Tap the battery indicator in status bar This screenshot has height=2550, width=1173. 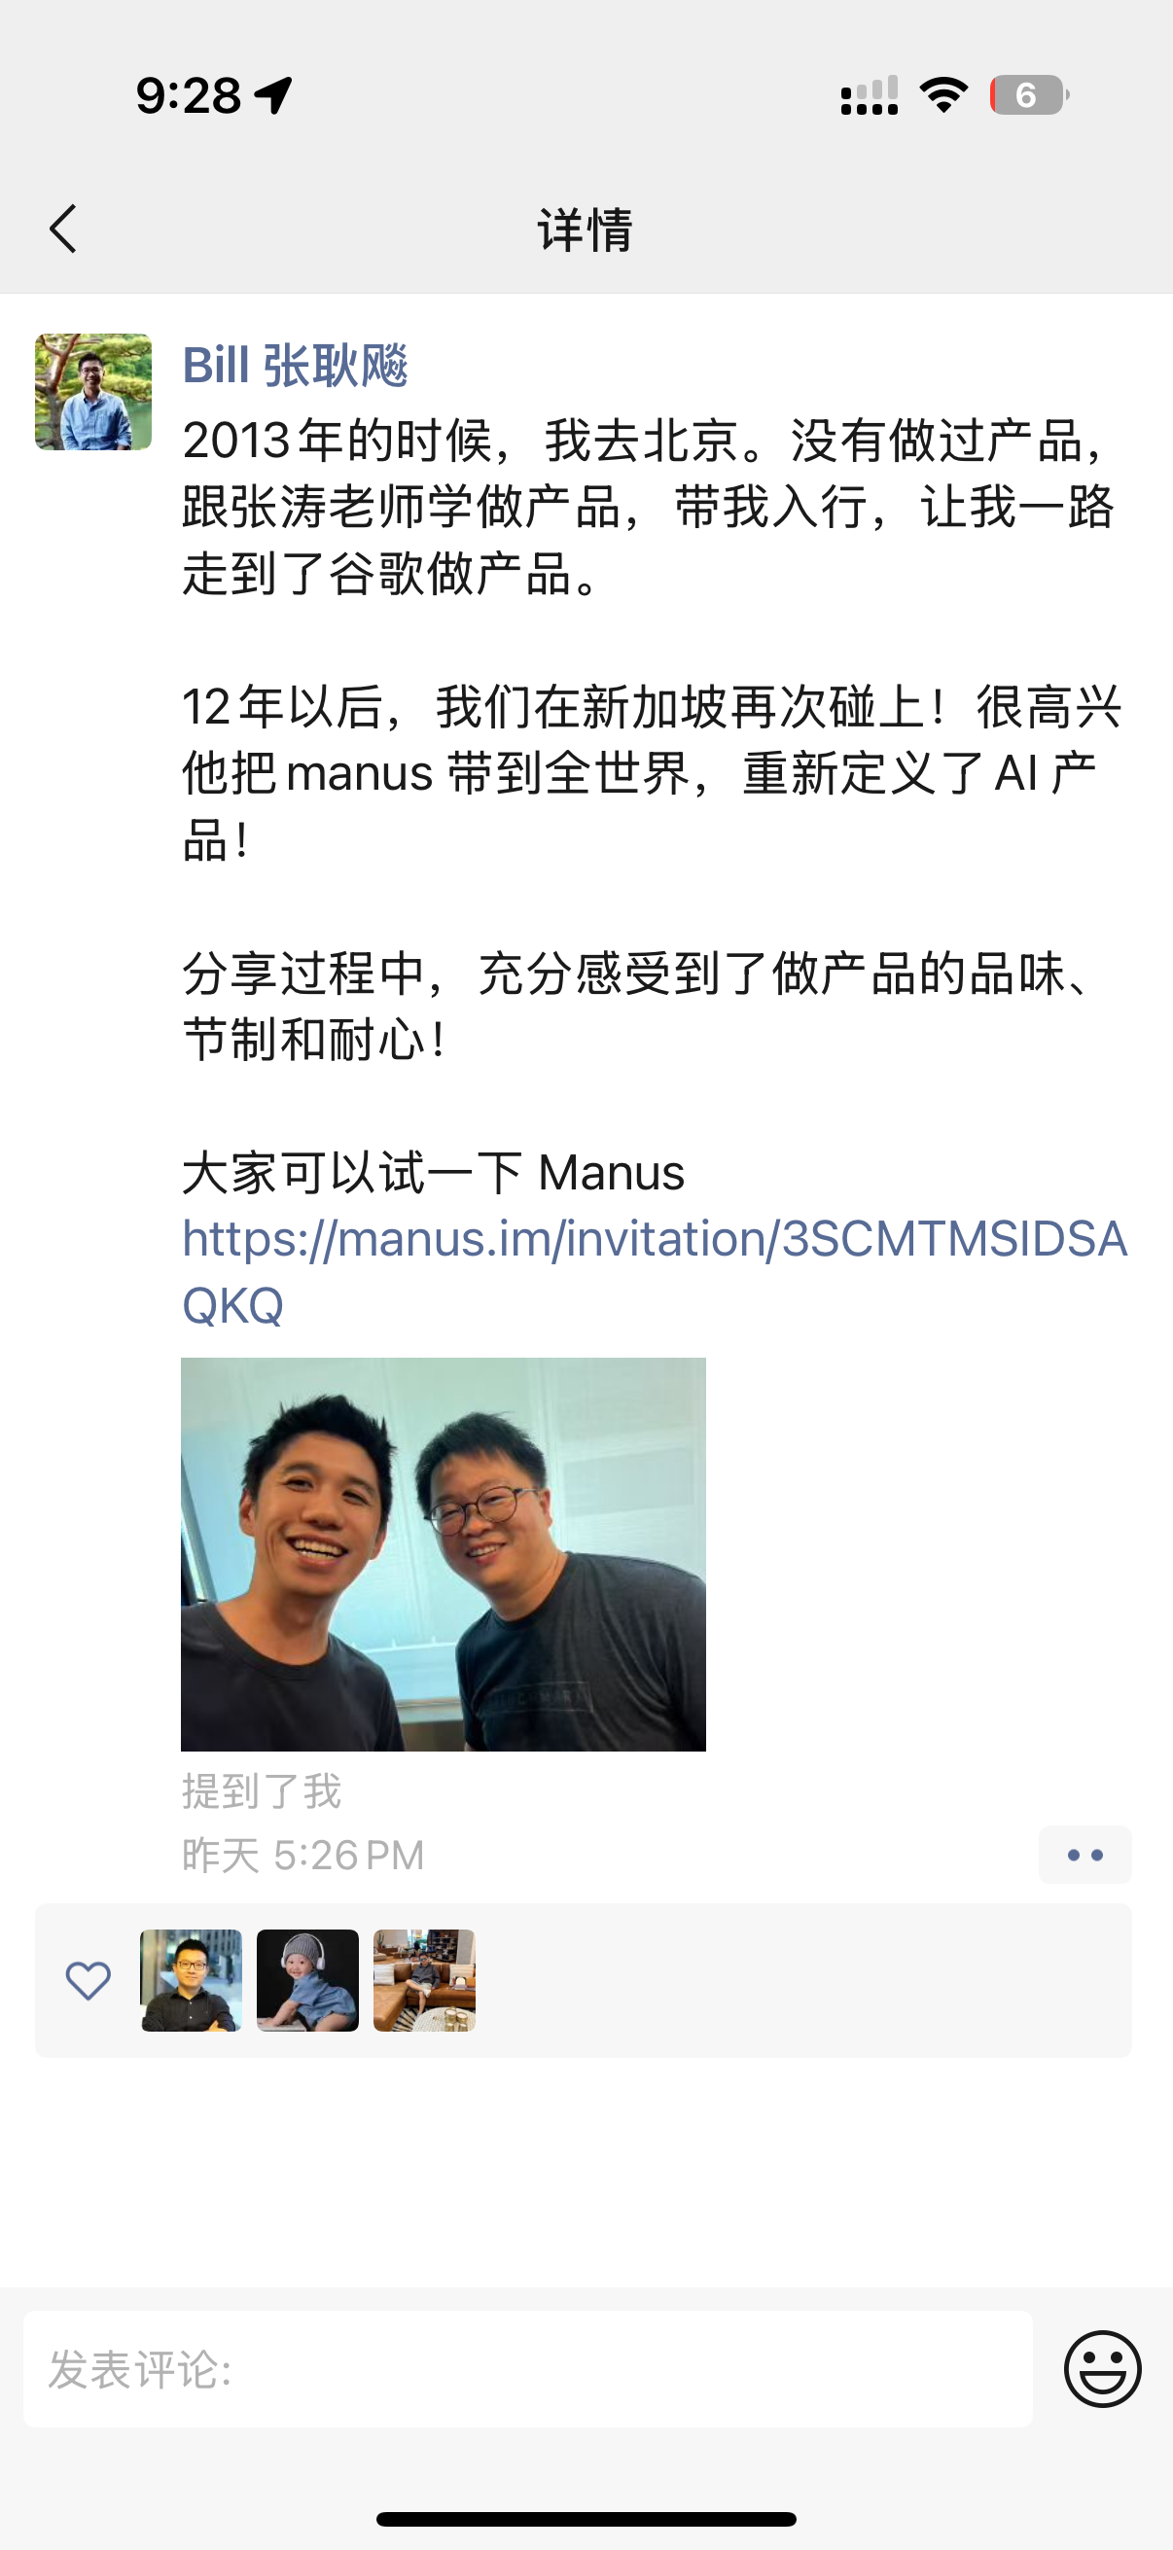tap(1029, 95)
